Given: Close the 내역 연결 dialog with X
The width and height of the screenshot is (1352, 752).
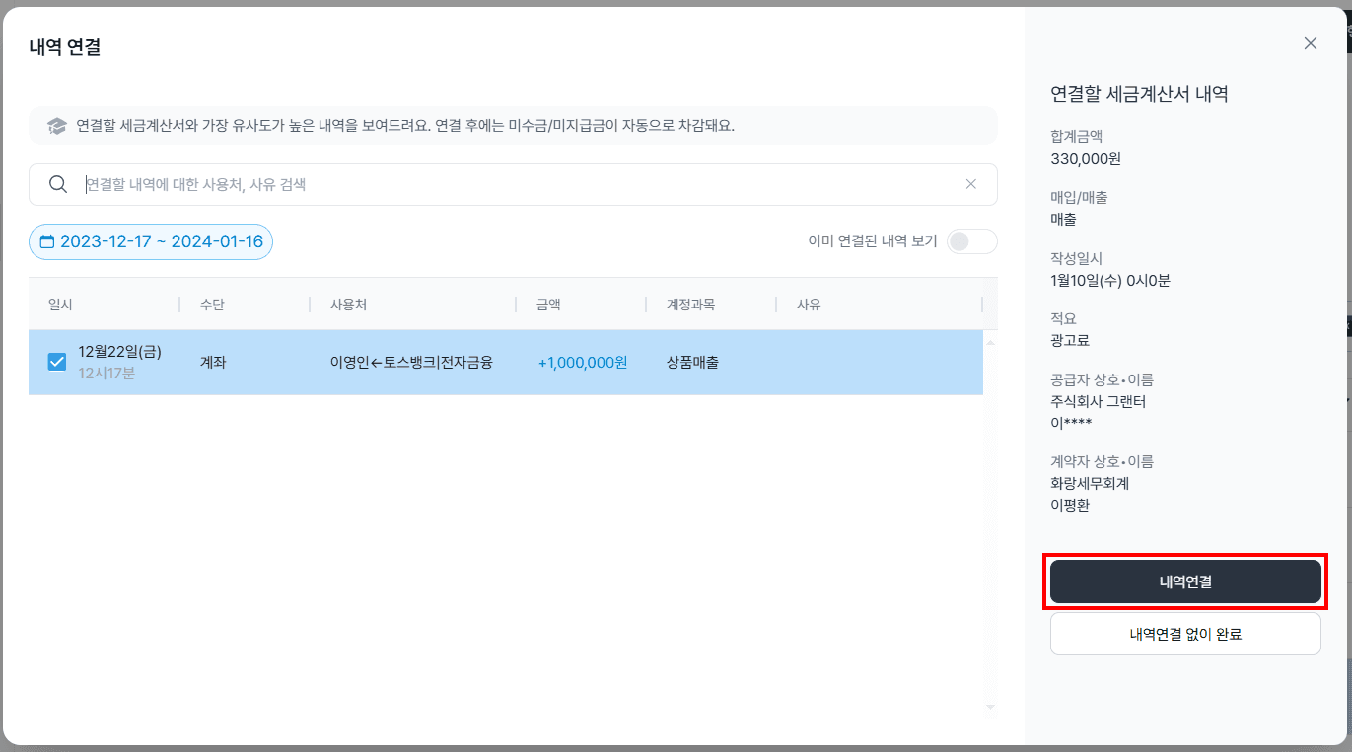Looking at the screenshot, I should coord(1311,43).
